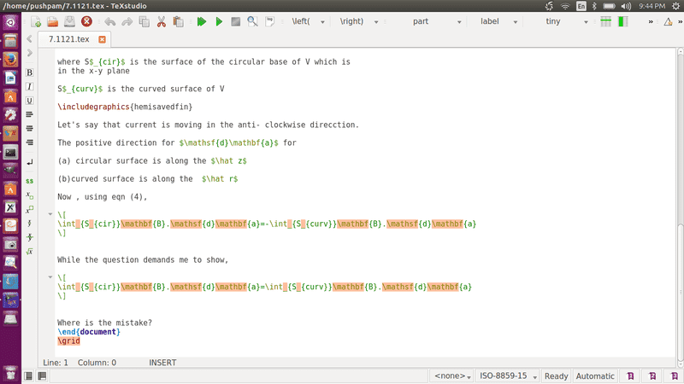
Task: Open the ISO-8859-15 encoding dropdown
Action: click(510, 375)
